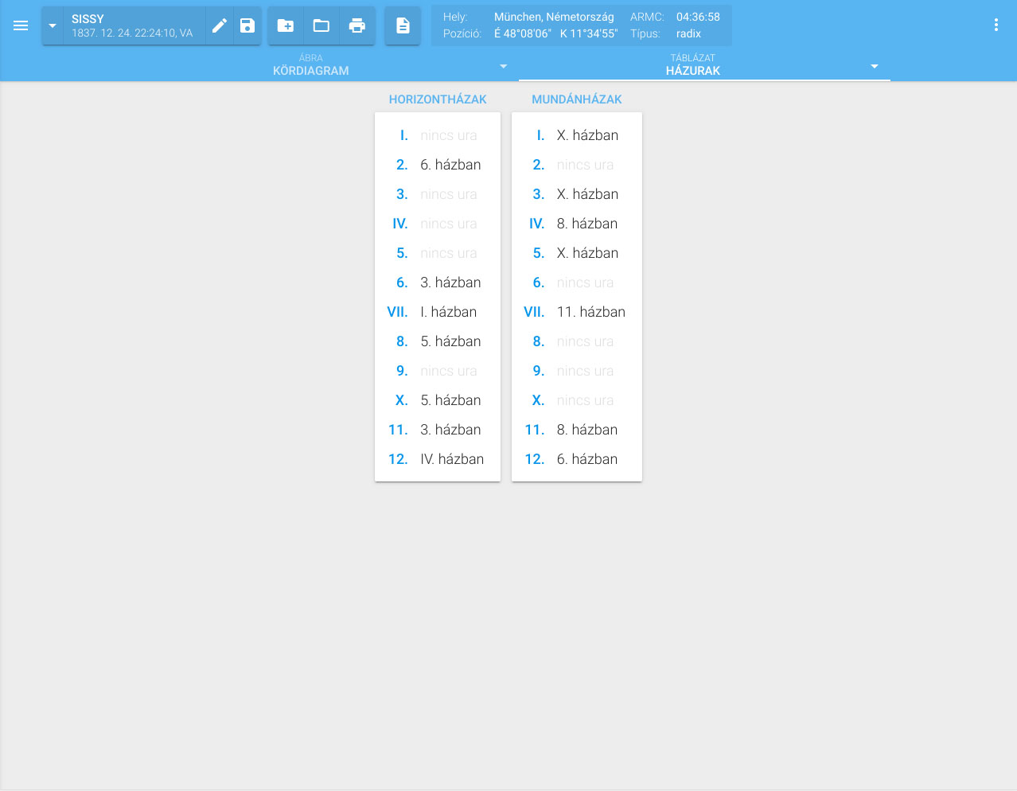Screen dimensions: 1017x791
Task: Click the open folder icon
Action: (321, 25)
